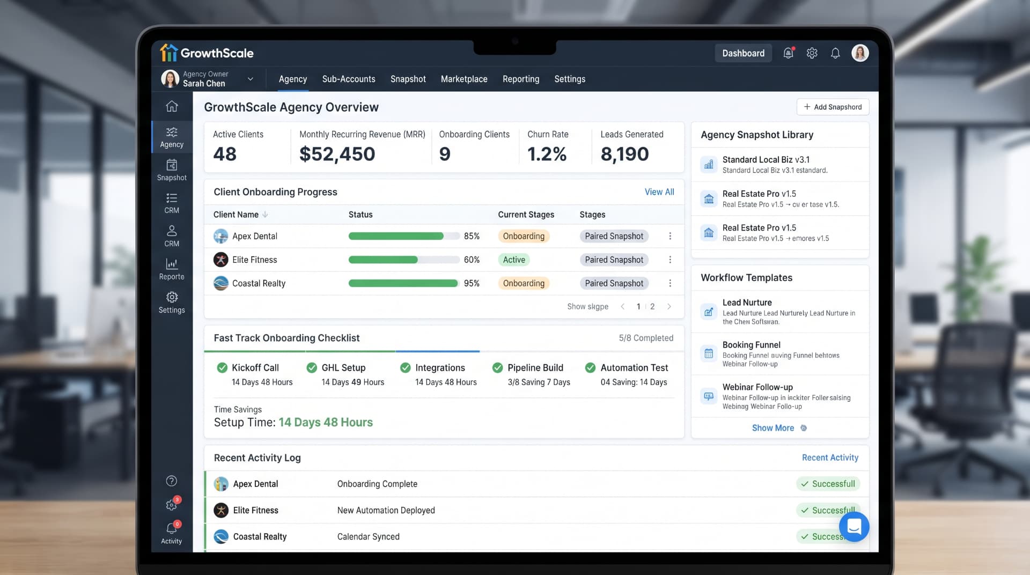Sort by Client Name column arrow
The width and height of the screenshot is (1030, 575).
click(265, 215)
